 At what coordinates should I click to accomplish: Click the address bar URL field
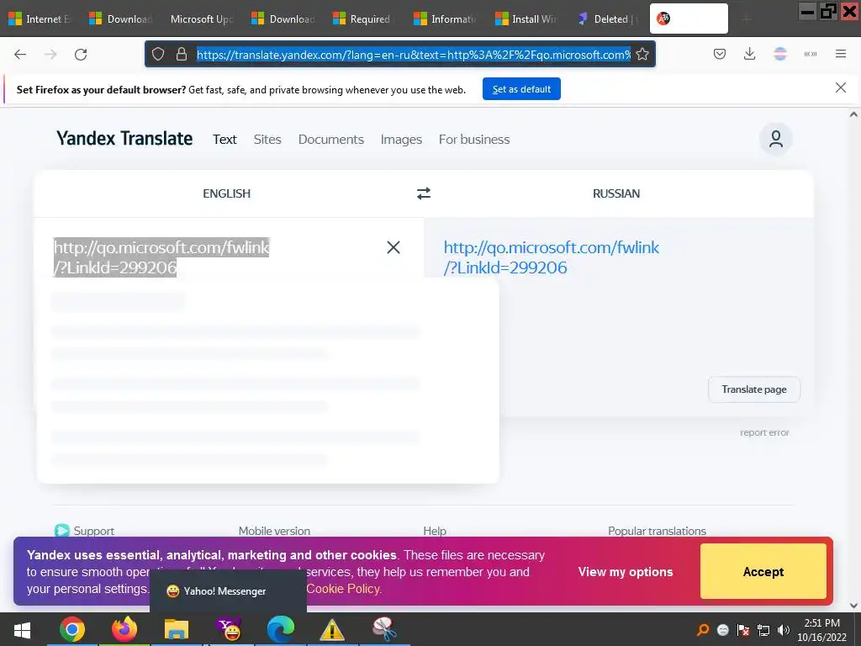point(414,55)
